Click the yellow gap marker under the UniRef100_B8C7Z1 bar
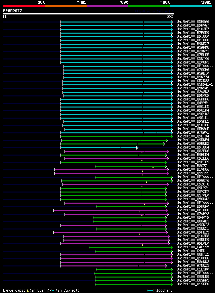Image resolution: width=215 pixels, height=293 pixels. 153,167
